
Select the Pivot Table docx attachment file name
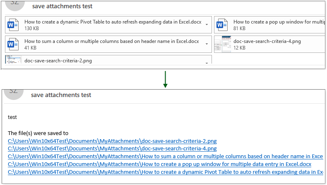coord(113,22)
